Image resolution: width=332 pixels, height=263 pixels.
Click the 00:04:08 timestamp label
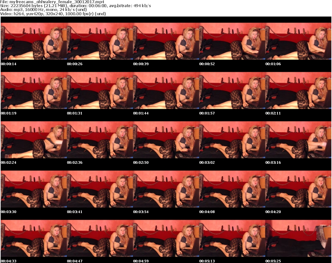pos(207,212)
